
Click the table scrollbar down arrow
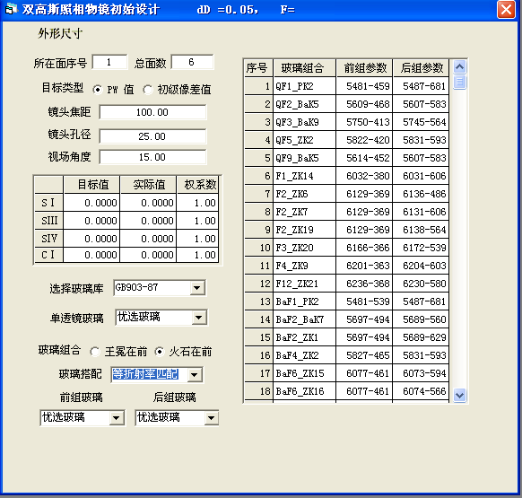coord(460,396)
